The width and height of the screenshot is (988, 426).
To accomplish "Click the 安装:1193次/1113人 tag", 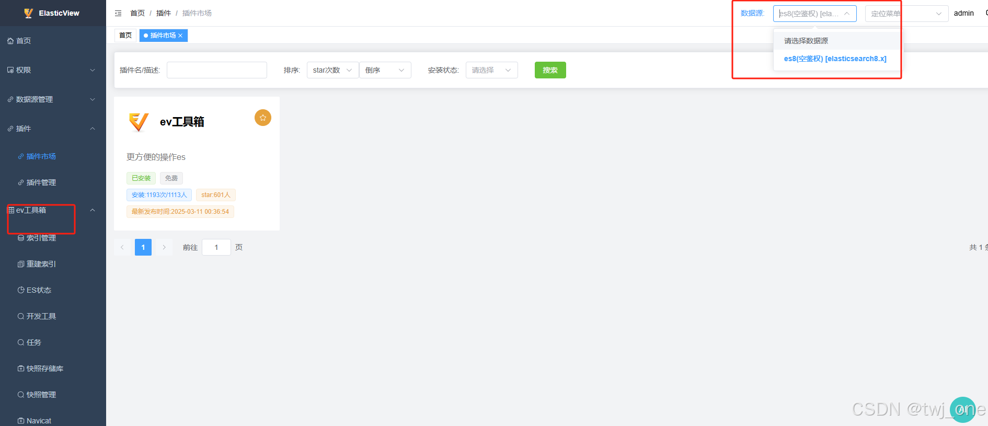I will click(159, 195).
